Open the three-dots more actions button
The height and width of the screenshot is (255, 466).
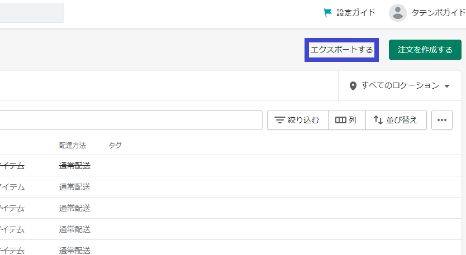(442, 120)
